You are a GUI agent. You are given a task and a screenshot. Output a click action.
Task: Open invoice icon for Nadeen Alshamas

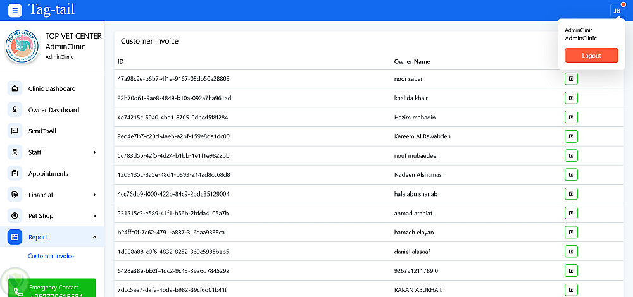(571, 175)
